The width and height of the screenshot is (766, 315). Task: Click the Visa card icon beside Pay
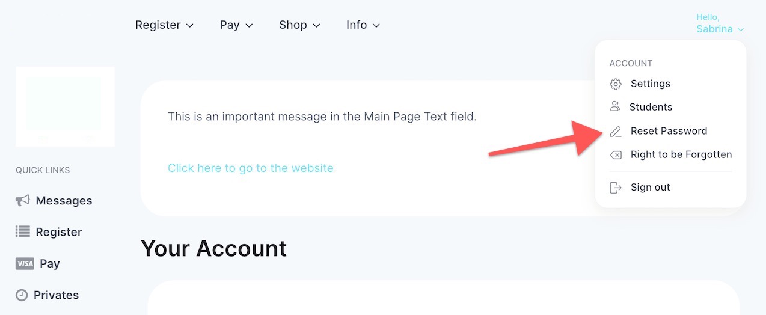25,264
